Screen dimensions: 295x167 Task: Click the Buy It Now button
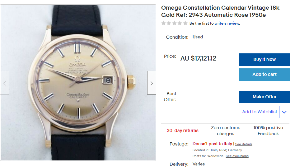click(265, 60)
